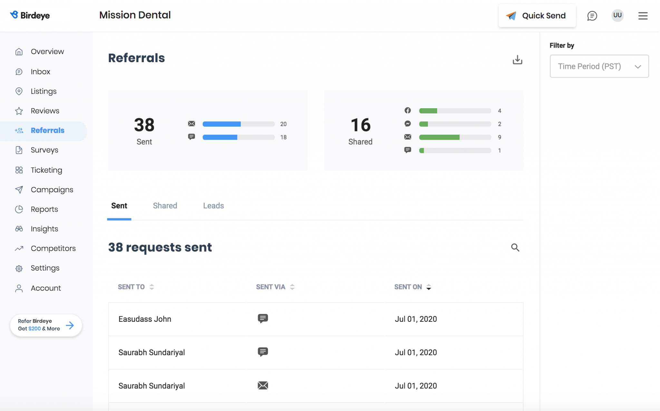Image resolution: width=660 pixels, height=411 pixels.
Task: Open the hamburger menu icon
Action: pos(643,15)
